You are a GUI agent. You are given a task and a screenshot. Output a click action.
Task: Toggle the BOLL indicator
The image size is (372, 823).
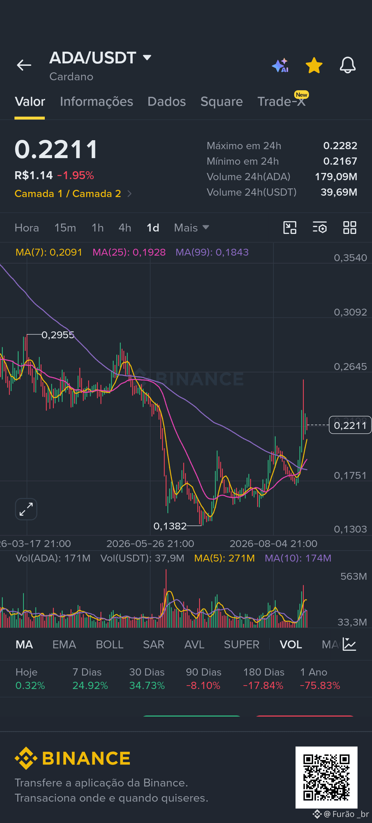pos(110,645)
